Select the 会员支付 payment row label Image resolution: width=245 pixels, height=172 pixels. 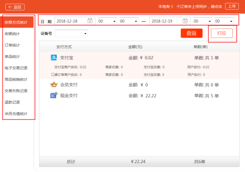[69, 84]
